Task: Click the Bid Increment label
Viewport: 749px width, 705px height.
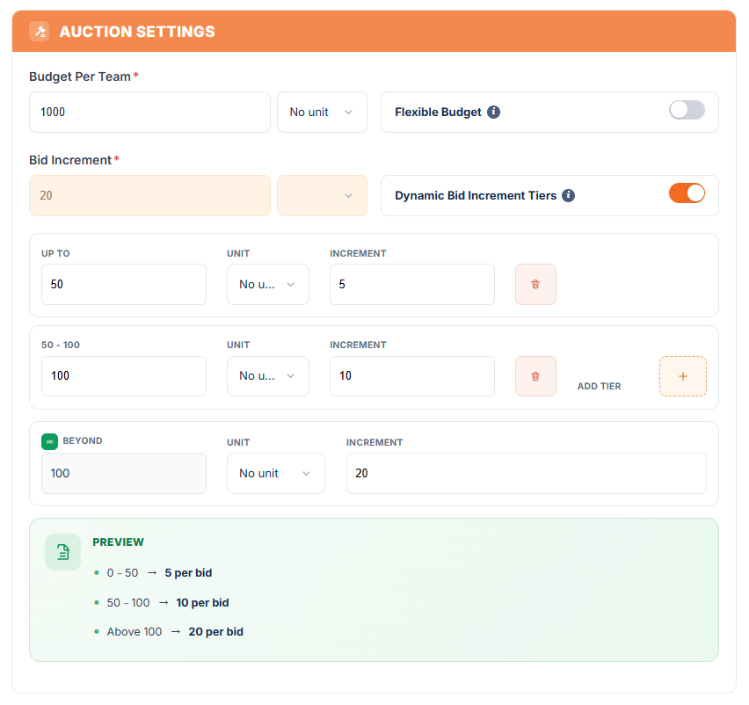Action: click(x=70, y=160)
